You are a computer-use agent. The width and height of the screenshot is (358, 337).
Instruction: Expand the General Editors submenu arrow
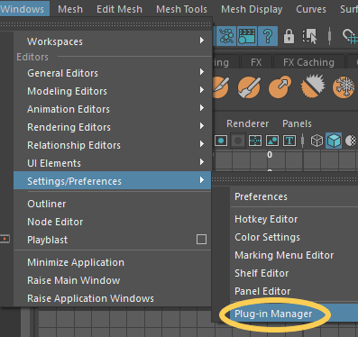point(202,72)
